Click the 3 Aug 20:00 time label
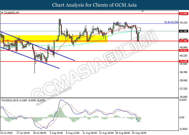The image size is (189, 135). pos(56,133)
